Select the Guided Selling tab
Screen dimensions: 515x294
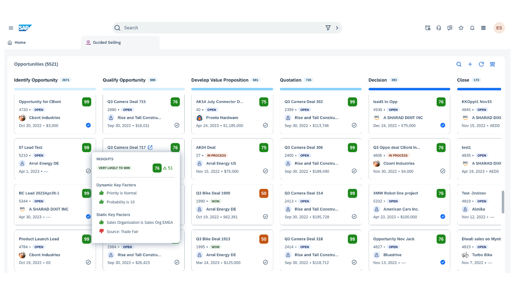[107, 43]
